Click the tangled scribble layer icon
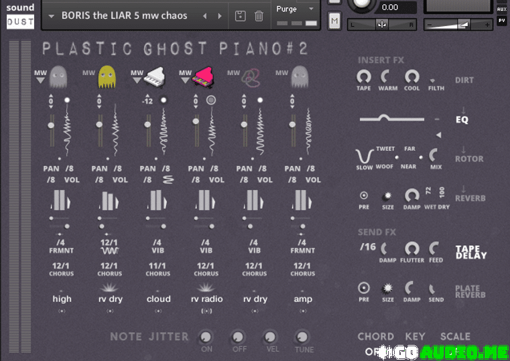This screenshot has height=361, width=510. point(251,79)
